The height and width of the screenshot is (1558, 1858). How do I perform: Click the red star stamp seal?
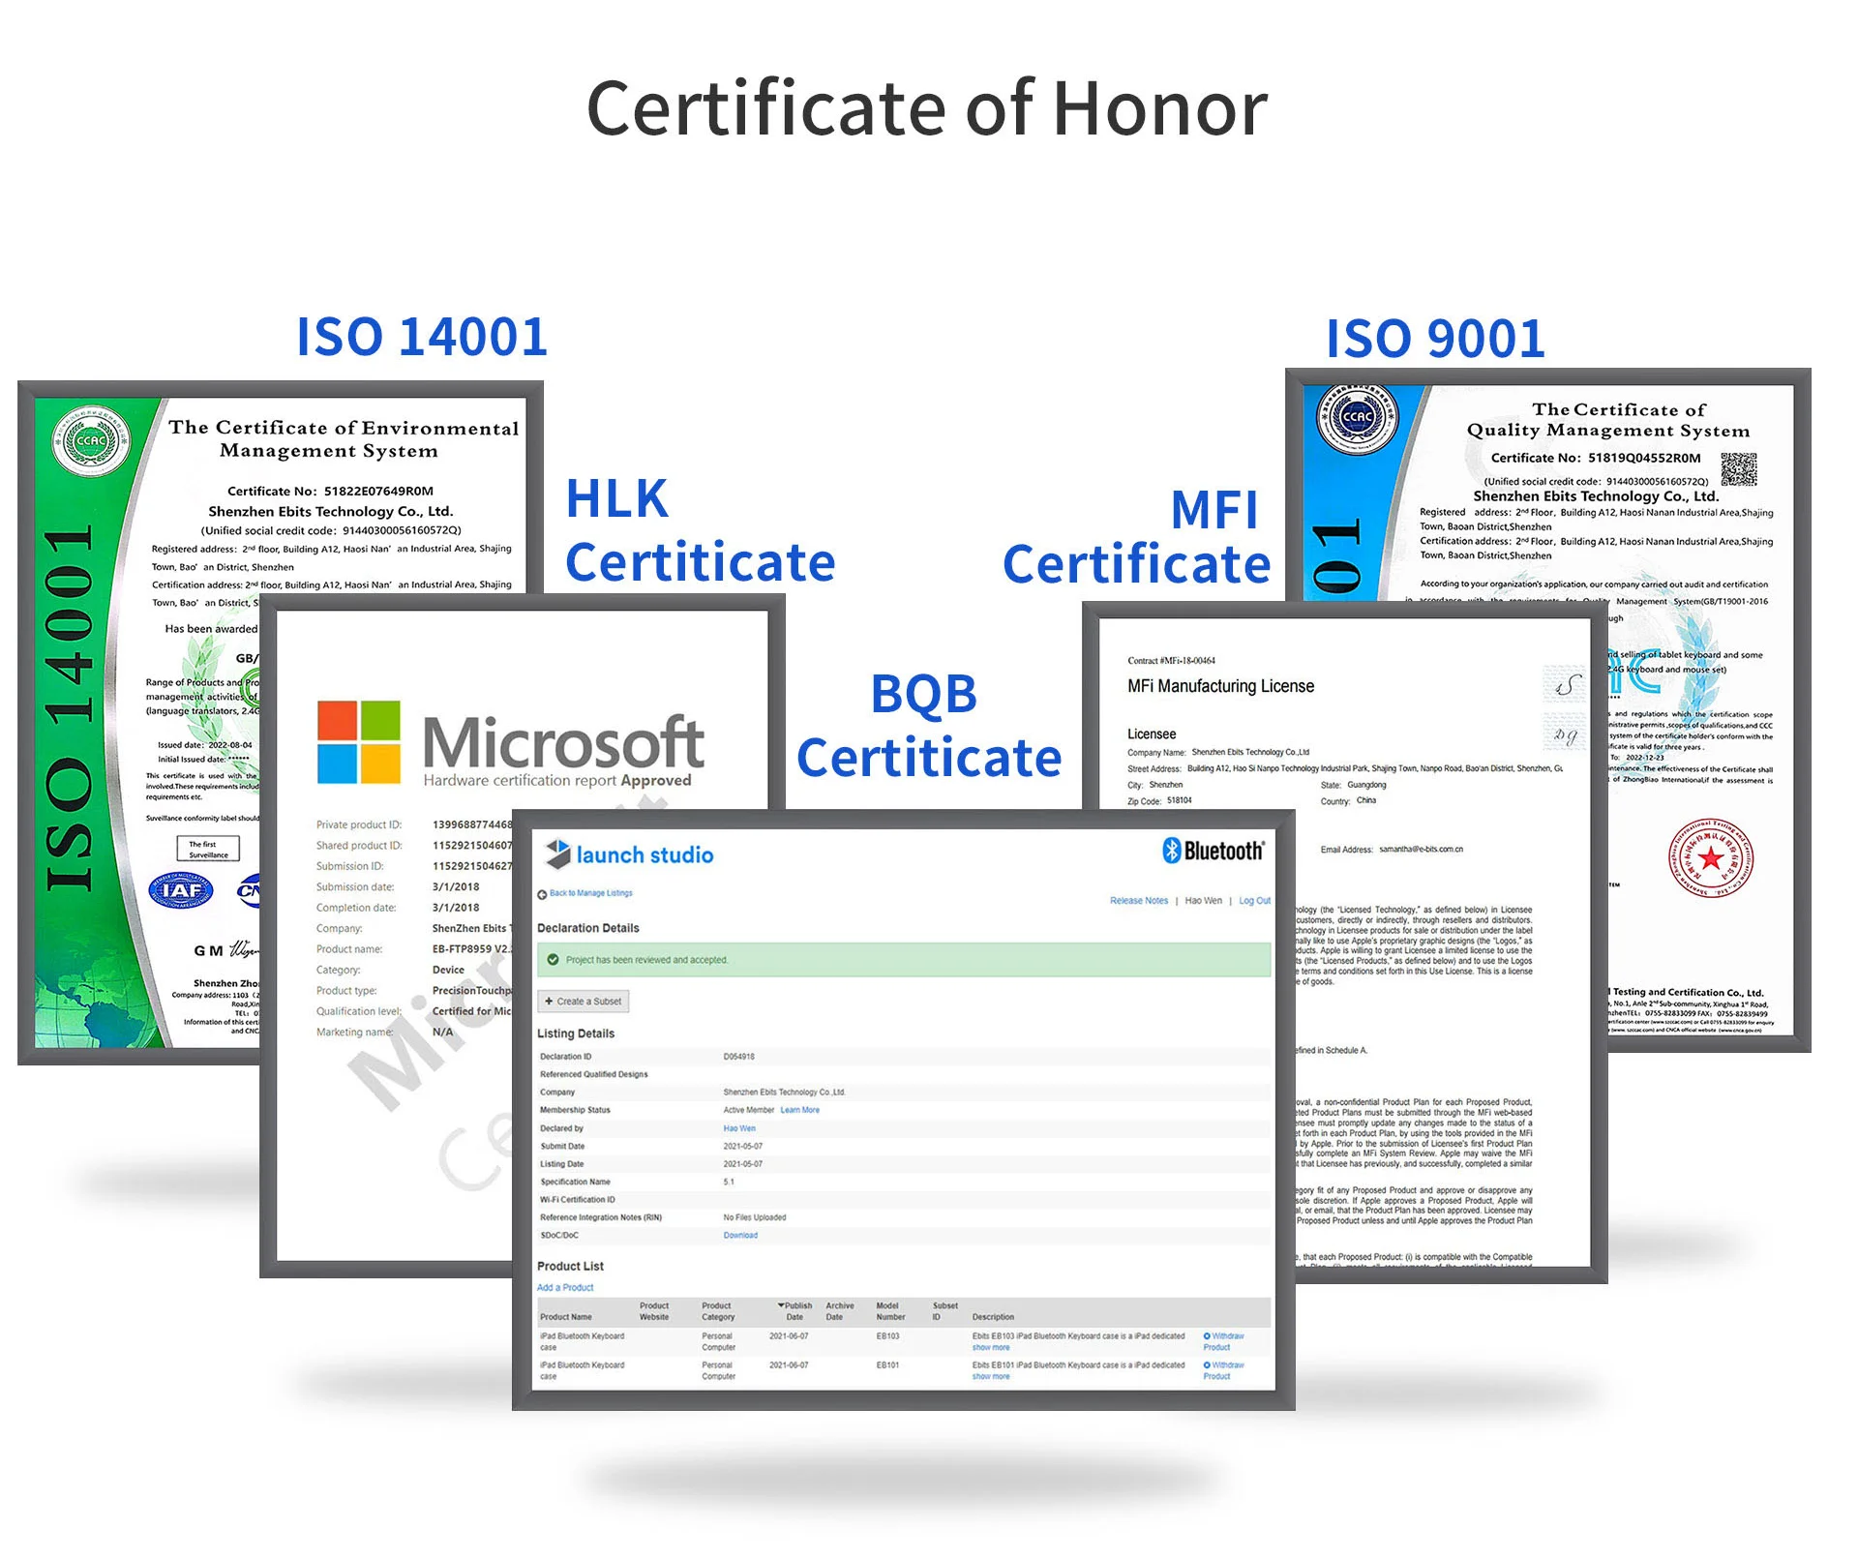coord(1710,857)
